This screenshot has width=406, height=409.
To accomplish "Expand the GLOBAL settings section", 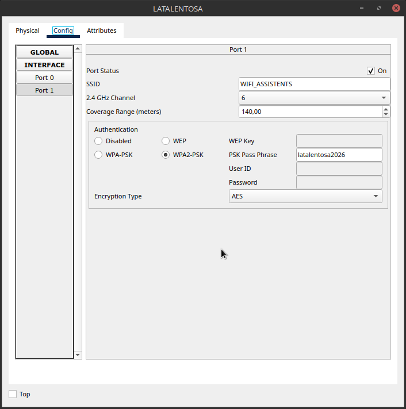I will click(44, 52).
